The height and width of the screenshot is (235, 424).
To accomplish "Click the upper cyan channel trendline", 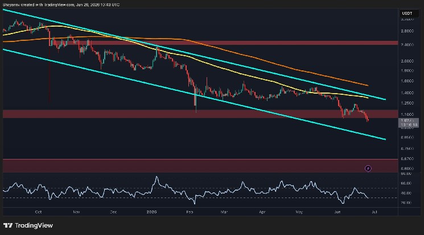I will pos(195,54).
